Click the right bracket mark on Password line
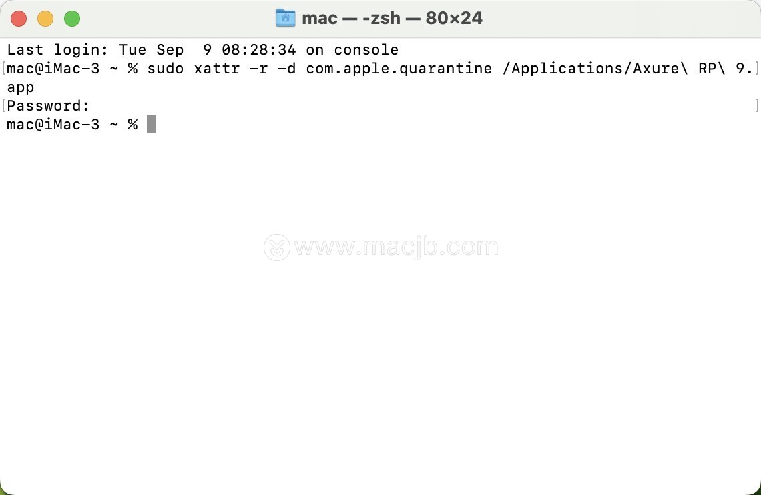761x495 pixels. [756, 105]
